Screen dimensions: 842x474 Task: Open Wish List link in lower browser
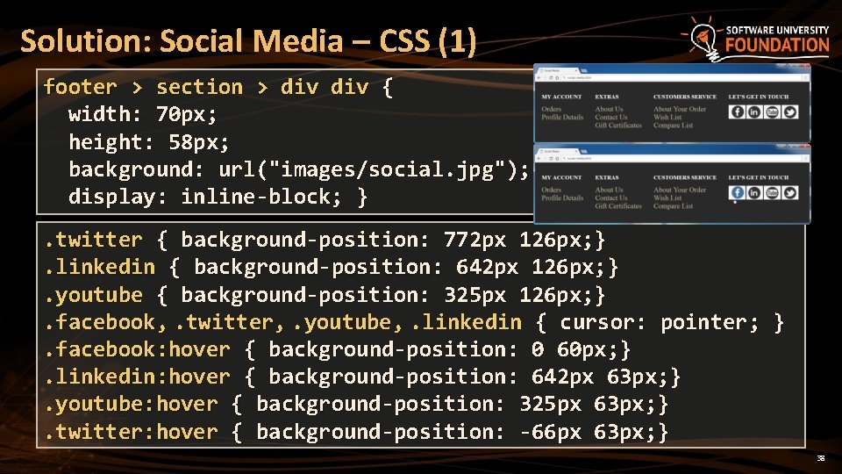tap(667, 197)
